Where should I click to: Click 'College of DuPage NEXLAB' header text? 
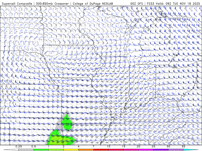click(x=93, y=4)
